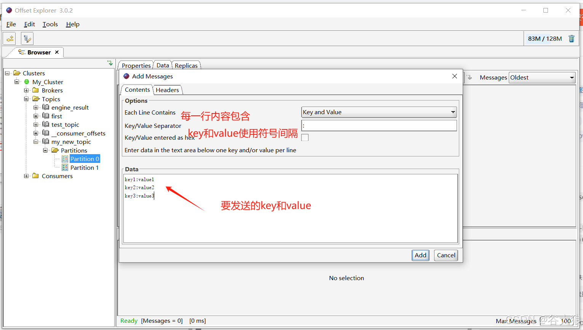The width and height of the screenshot is (583, 330).
Task: Expand the Consumers tree node
Action: 26,176
